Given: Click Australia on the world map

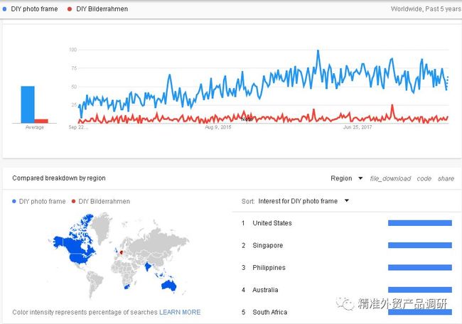Looking at the screenshot, I should point(168,286).
